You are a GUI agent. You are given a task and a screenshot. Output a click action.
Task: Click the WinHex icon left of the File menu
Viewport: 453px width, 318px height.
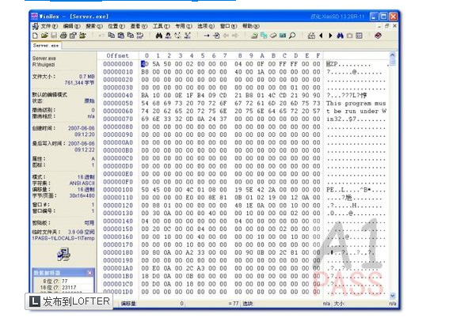(x=36, y=26)
